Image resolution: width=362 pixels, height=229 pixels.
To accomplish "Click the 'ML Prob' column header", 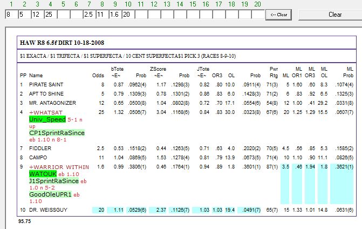I will pos(348,72).
